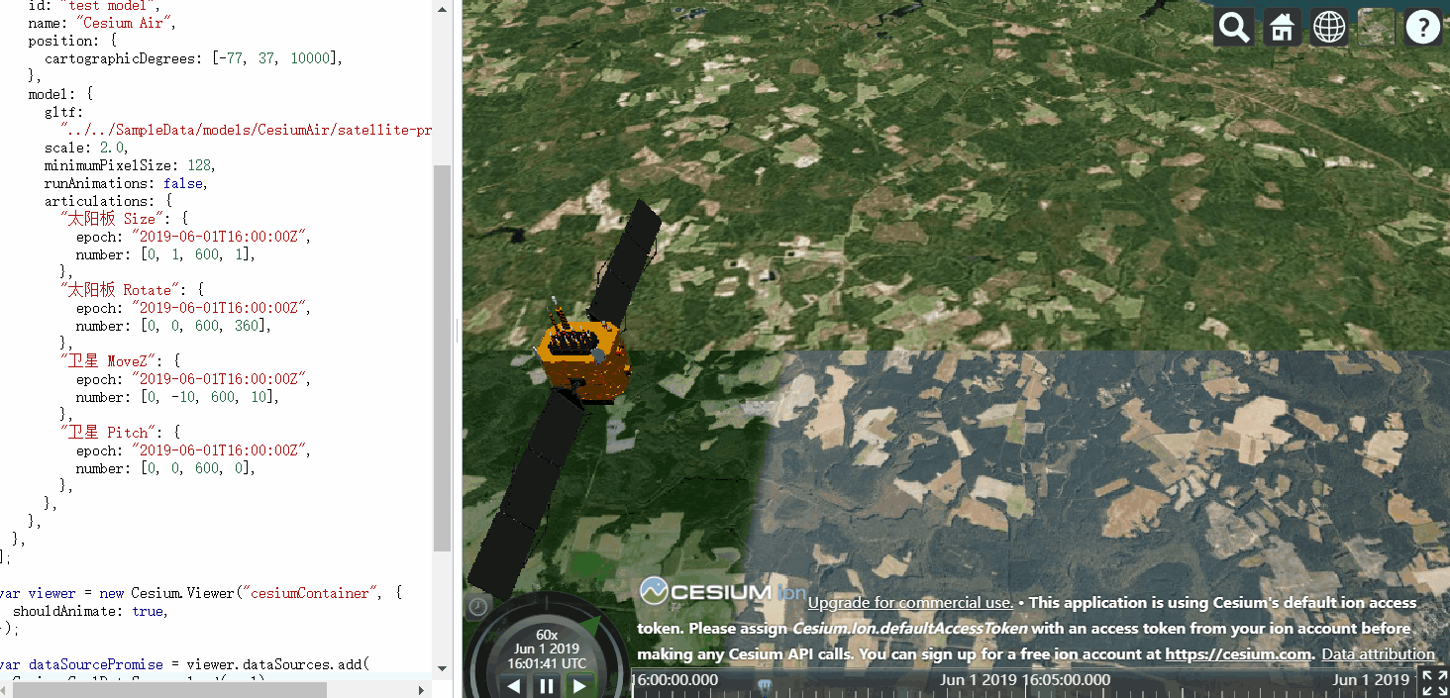
Task: Play the animation forward
Action: pos(580,685)
